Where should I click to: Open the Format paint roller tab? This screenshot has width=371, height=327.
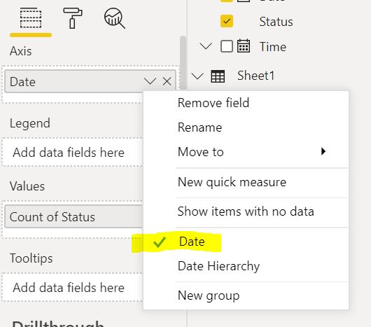click(x=73, y=18)
